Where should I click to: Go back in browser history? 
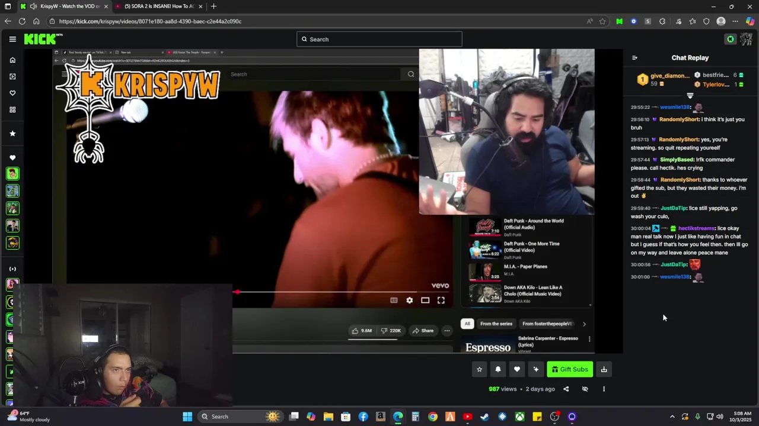pos(8,21)
